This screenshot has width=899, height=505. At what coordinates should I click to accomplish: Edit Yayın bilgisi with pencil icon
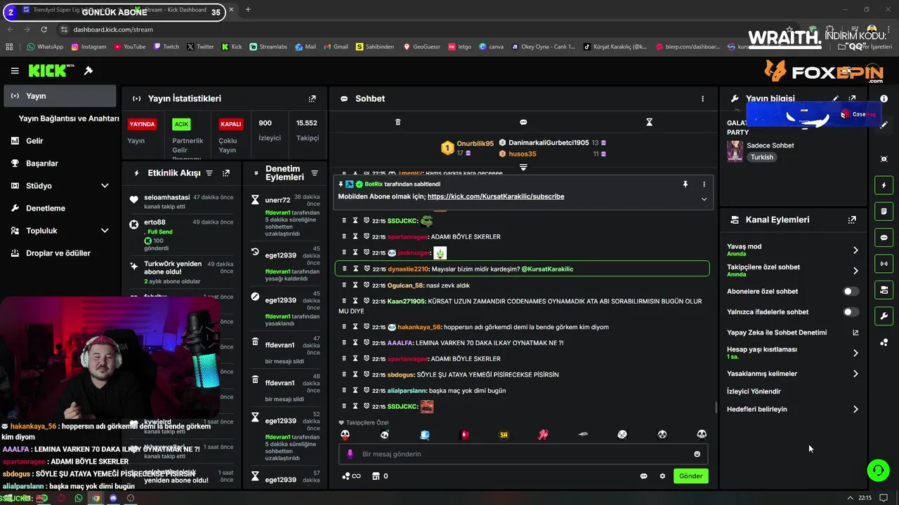(x=836, y=99)
